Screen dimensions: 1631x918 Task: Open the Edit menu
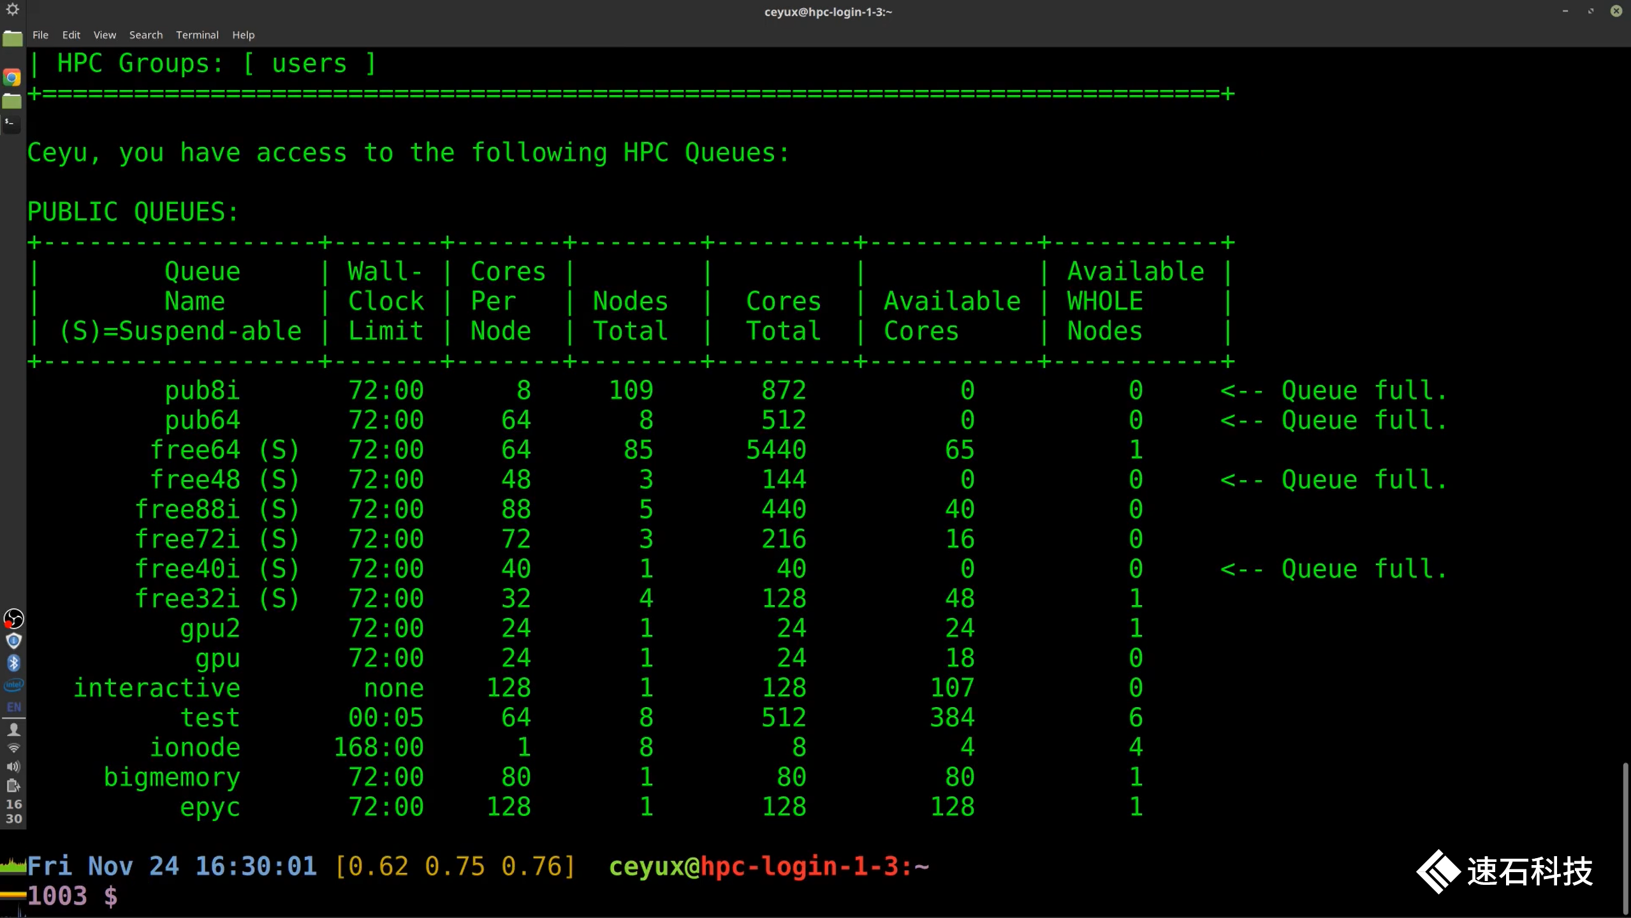pyautogui.click(x=71, y=35)
